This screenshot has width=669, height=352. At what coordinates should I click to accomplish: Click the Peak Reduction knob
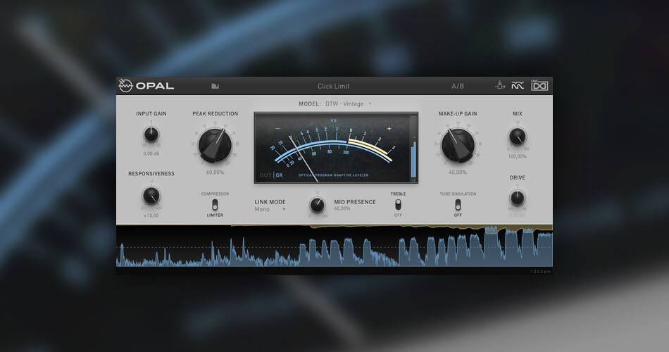click(x=215, y=146)
